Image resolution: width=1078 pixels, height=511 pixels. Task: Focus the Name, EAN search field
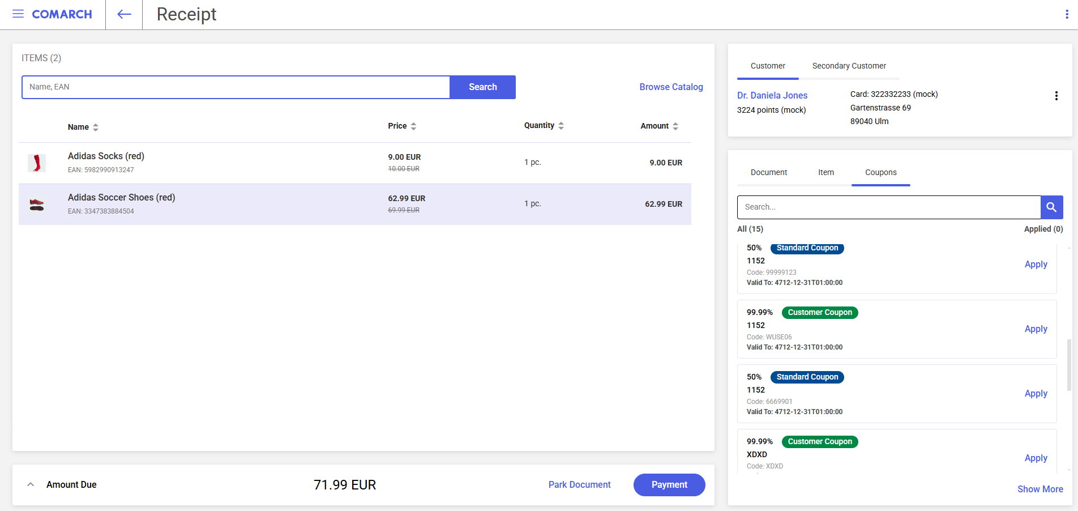pos(236,87)
